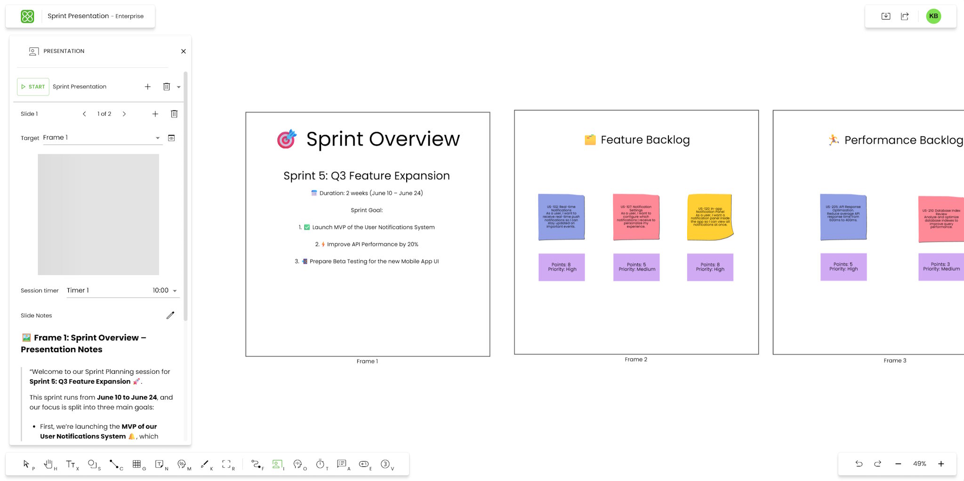
Task: Select the shapes tool
Action: click(x=92, y=464)
